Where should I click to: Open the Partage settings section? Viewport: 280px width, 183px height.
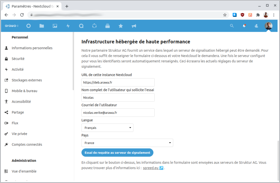(x=18, y=112)
